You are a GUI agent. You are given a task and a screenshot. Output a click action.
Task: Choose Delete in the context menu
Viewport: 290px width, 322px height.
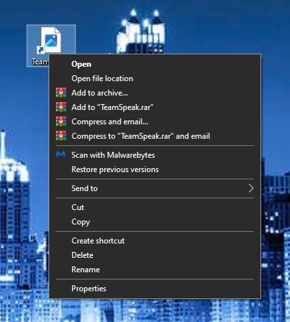155,255
